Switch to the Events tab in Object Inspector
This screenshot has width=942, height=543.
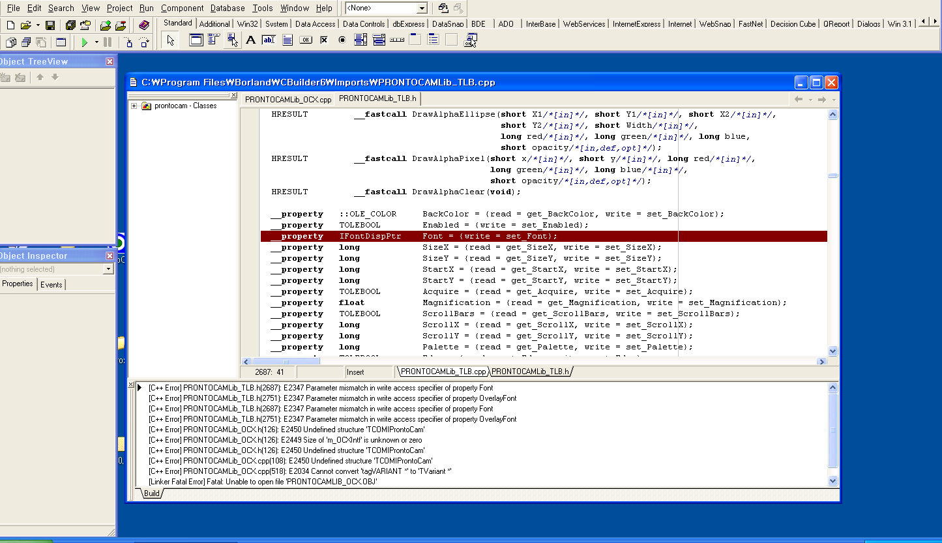[x=52, y=284]
